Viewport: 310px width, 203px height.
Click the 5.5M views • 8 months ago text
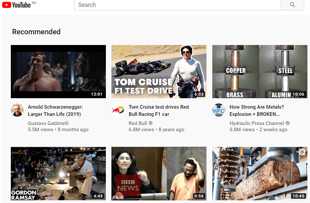pyautogui.click(x=58, y=130)
